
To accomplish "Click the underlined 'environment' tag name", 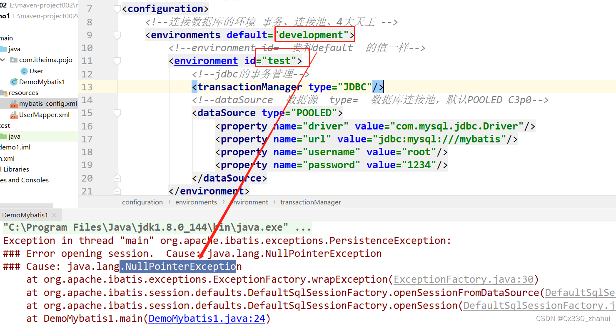I will click(x=206, y=61).
